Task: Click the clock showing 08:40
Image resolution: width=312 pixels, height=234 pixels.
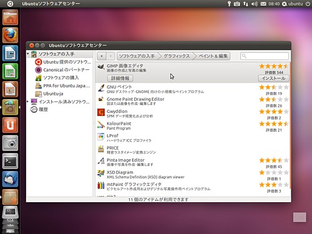Action: click(x=274, y=4)
